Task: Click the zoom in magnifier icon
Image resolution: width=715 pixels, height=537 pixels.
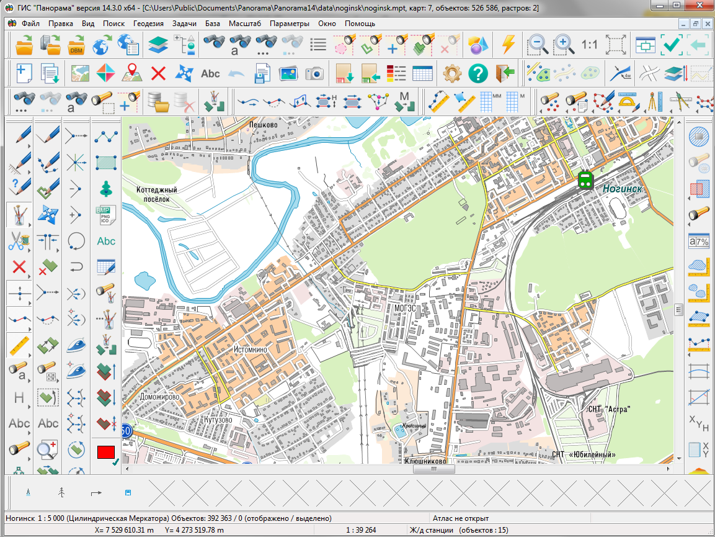Action: point(564,45)
